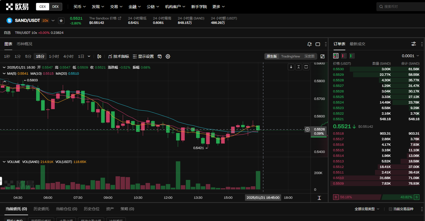Open the 0.0001 price precision dropdown
The height and width of the screenshot is (221, 425).
[410, 56]
